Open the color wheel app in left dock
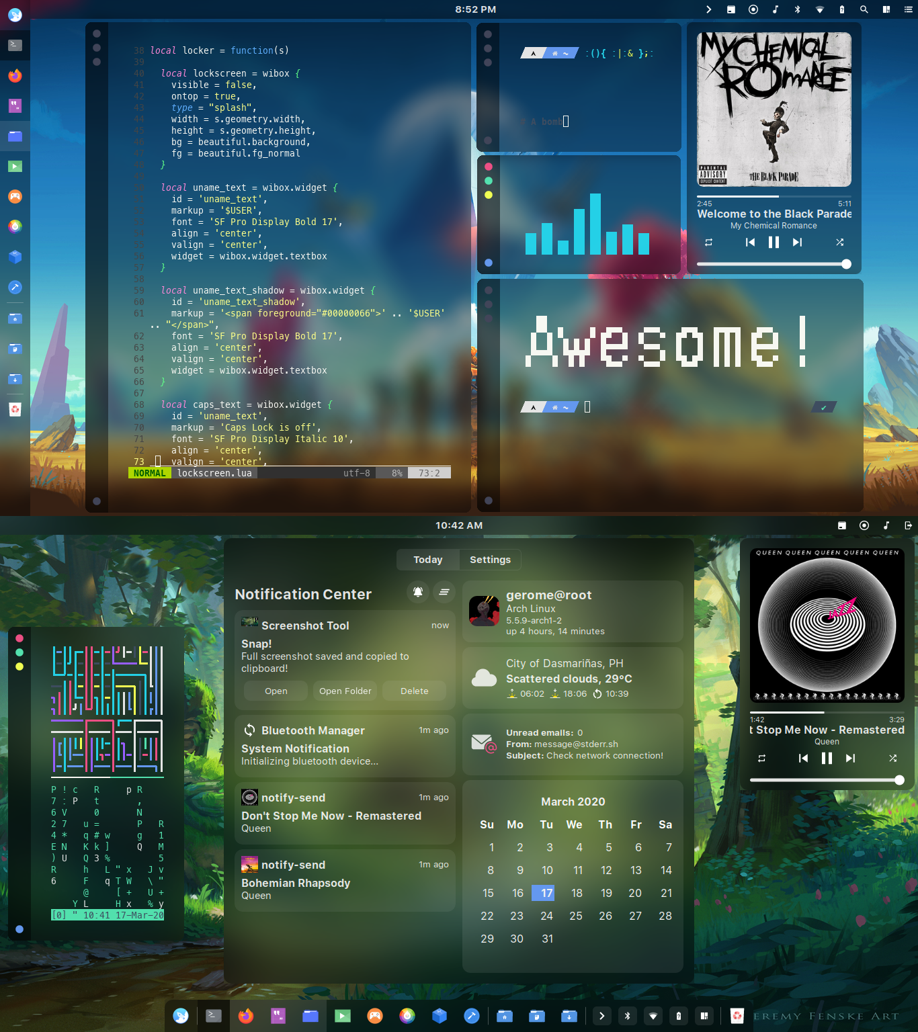 point(15,226)
